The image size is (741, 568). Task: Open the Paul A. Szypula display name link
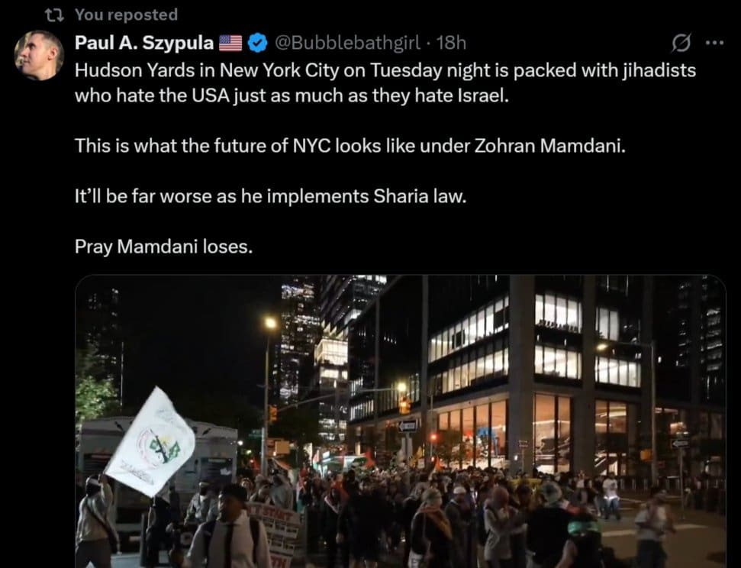(144, 43)
